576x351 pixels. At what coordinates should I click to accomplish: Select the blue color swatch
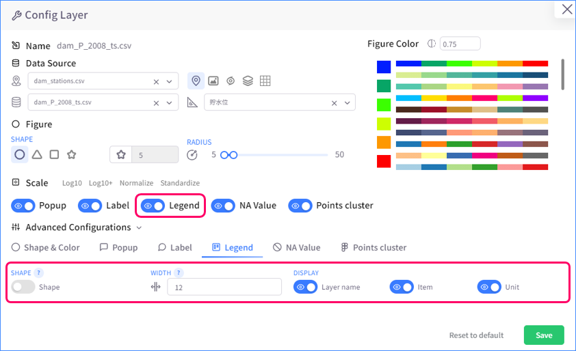[x=384, y=67]
